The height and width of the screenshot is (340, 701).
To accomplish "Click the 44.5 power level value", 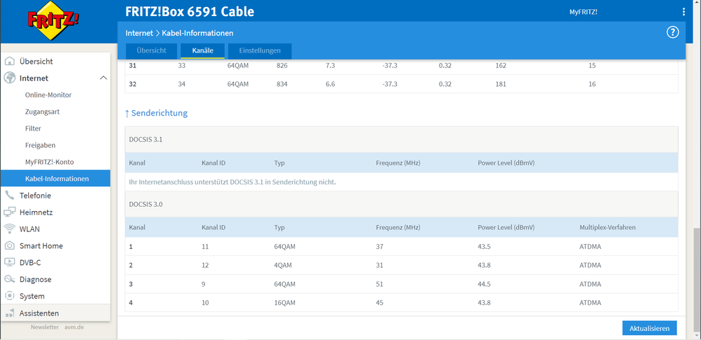I will tap(485, 284).
